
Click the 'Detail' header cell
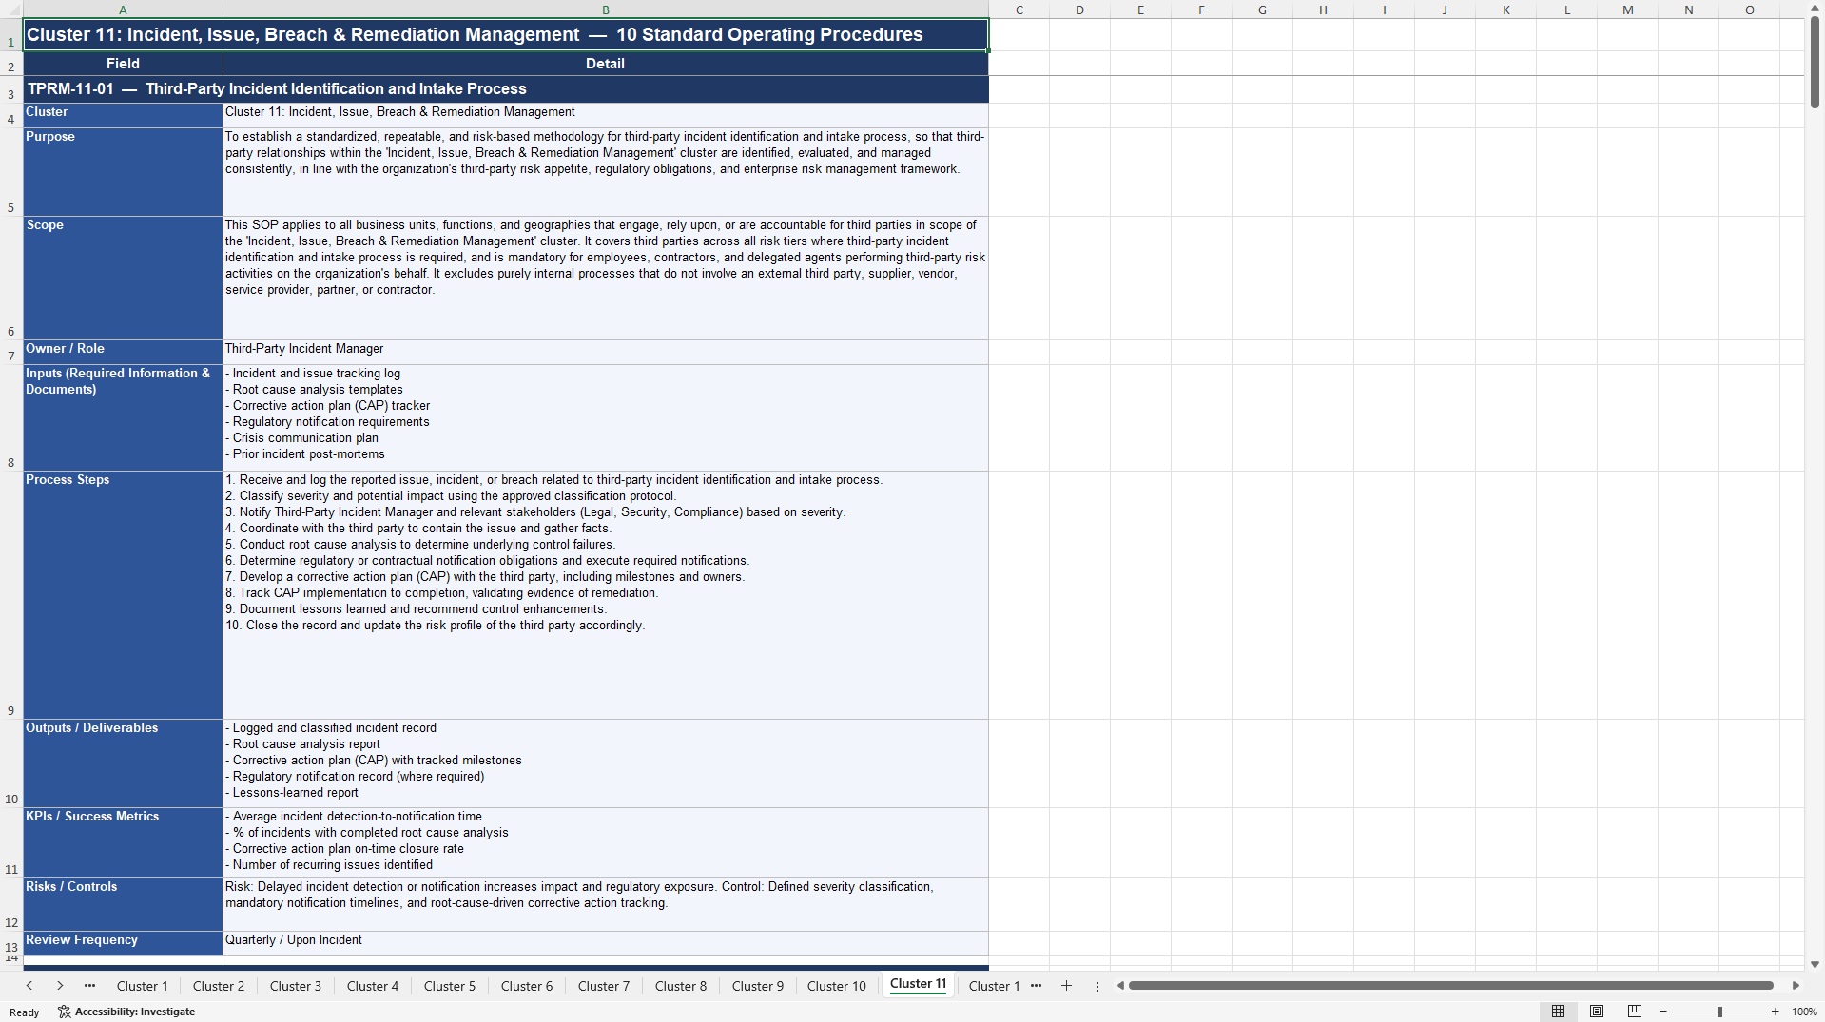click(x=606, y=64)
